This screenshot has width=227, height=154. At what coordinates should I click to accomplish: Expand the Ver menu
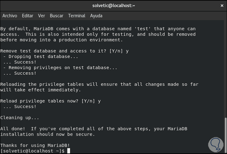click(x=42, y=15)
